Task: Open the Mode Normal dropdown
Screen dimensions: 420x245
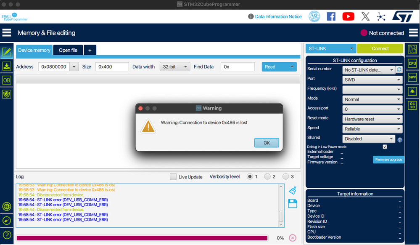Action: [372, 99]
